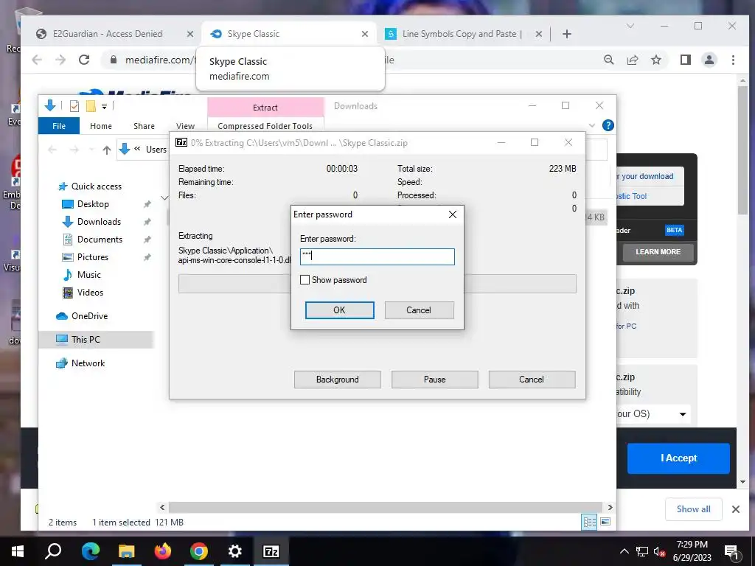Select the Extract tab in Explorer

click(x=265, y=108)
